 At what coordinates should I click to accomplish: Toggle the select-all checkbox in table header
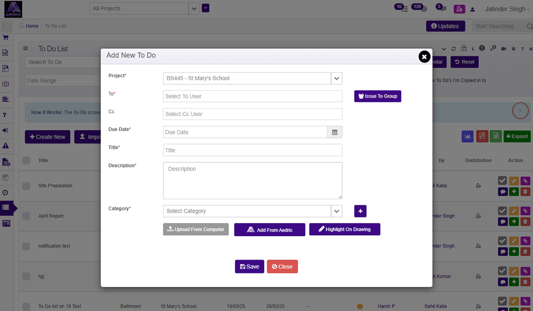click(x=26, y=160)
